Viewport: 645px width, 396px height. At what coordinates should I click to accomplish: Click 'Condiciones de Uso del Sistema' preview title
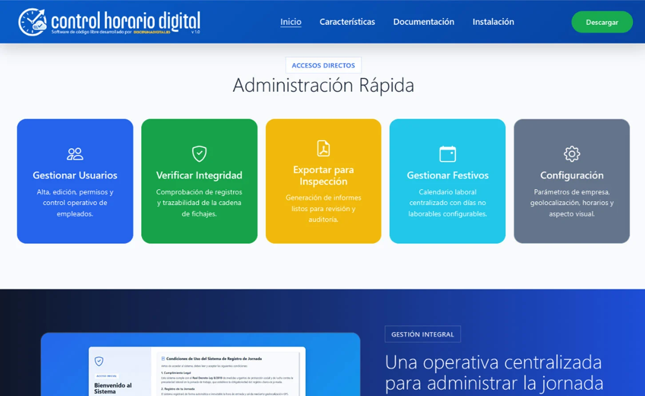214,358
